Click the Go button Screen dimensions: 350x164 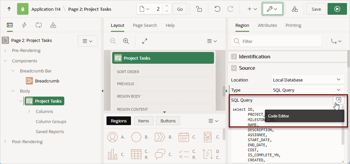click(180, 9)
